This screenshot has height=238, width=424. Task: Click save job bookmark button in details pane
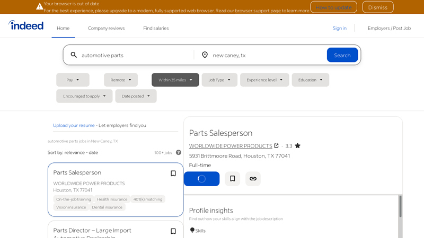pos(232,179)
